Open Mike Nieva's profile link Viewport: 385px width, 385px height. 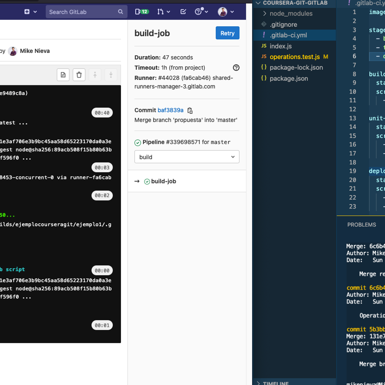35,51
